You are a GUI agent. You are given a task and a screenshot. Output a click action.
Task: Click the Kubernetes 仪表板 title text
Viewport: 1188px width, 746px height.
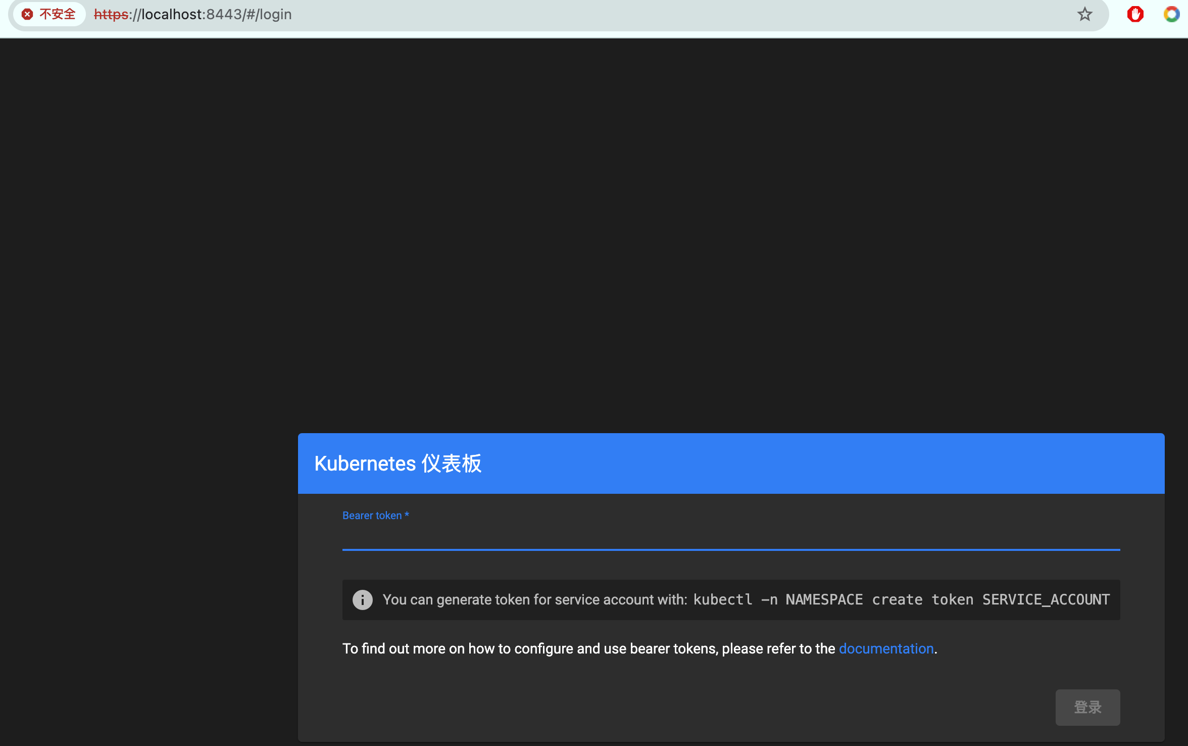pos(398,463)
